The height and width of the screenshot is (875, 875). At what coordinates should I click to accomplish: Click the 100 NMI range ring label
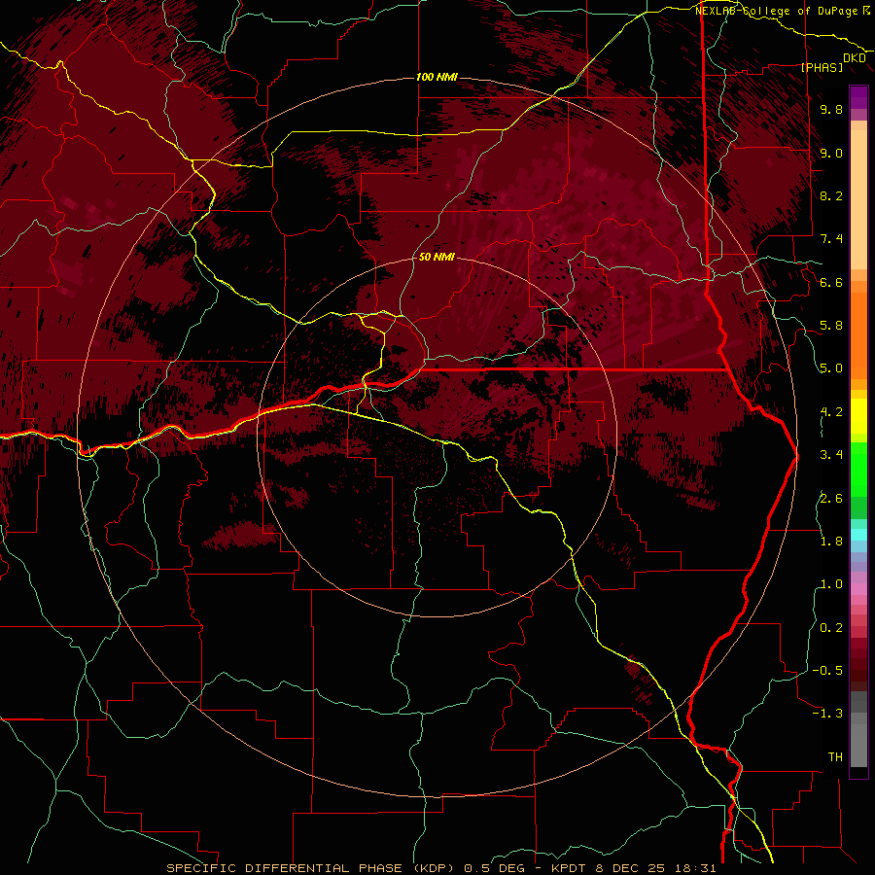click(x=437, y=77)
